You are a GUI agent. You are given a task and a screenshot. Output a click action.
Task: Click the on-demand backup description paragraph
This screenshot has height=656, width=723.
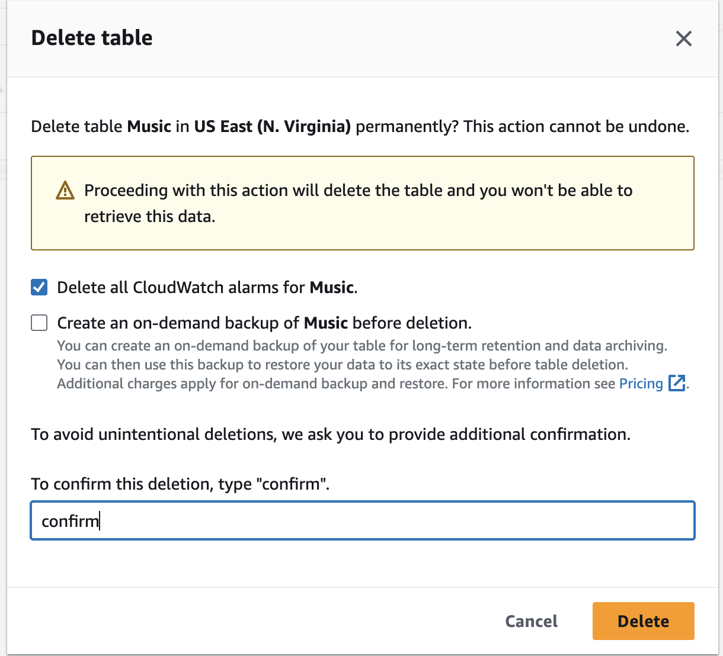click(x=361, y=365)
